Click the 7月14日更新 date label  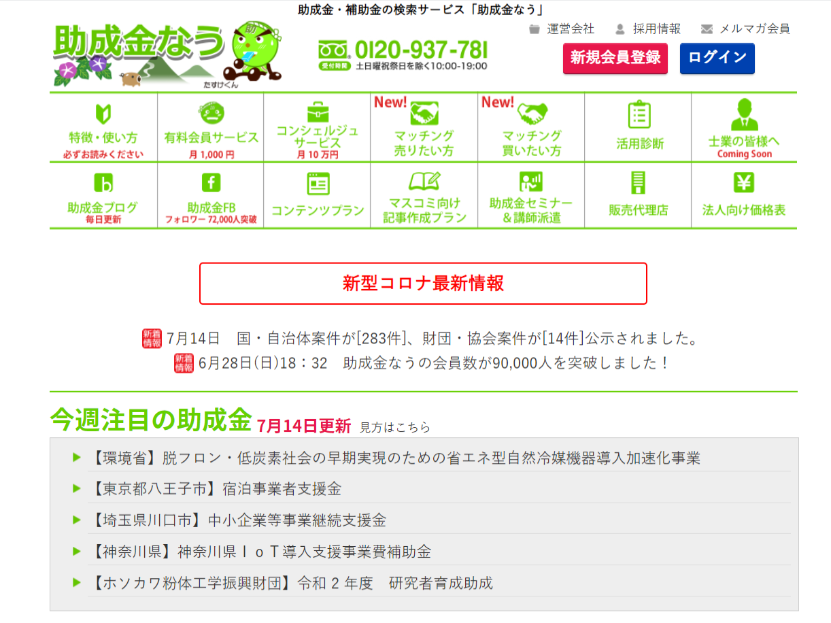(304, 426)
